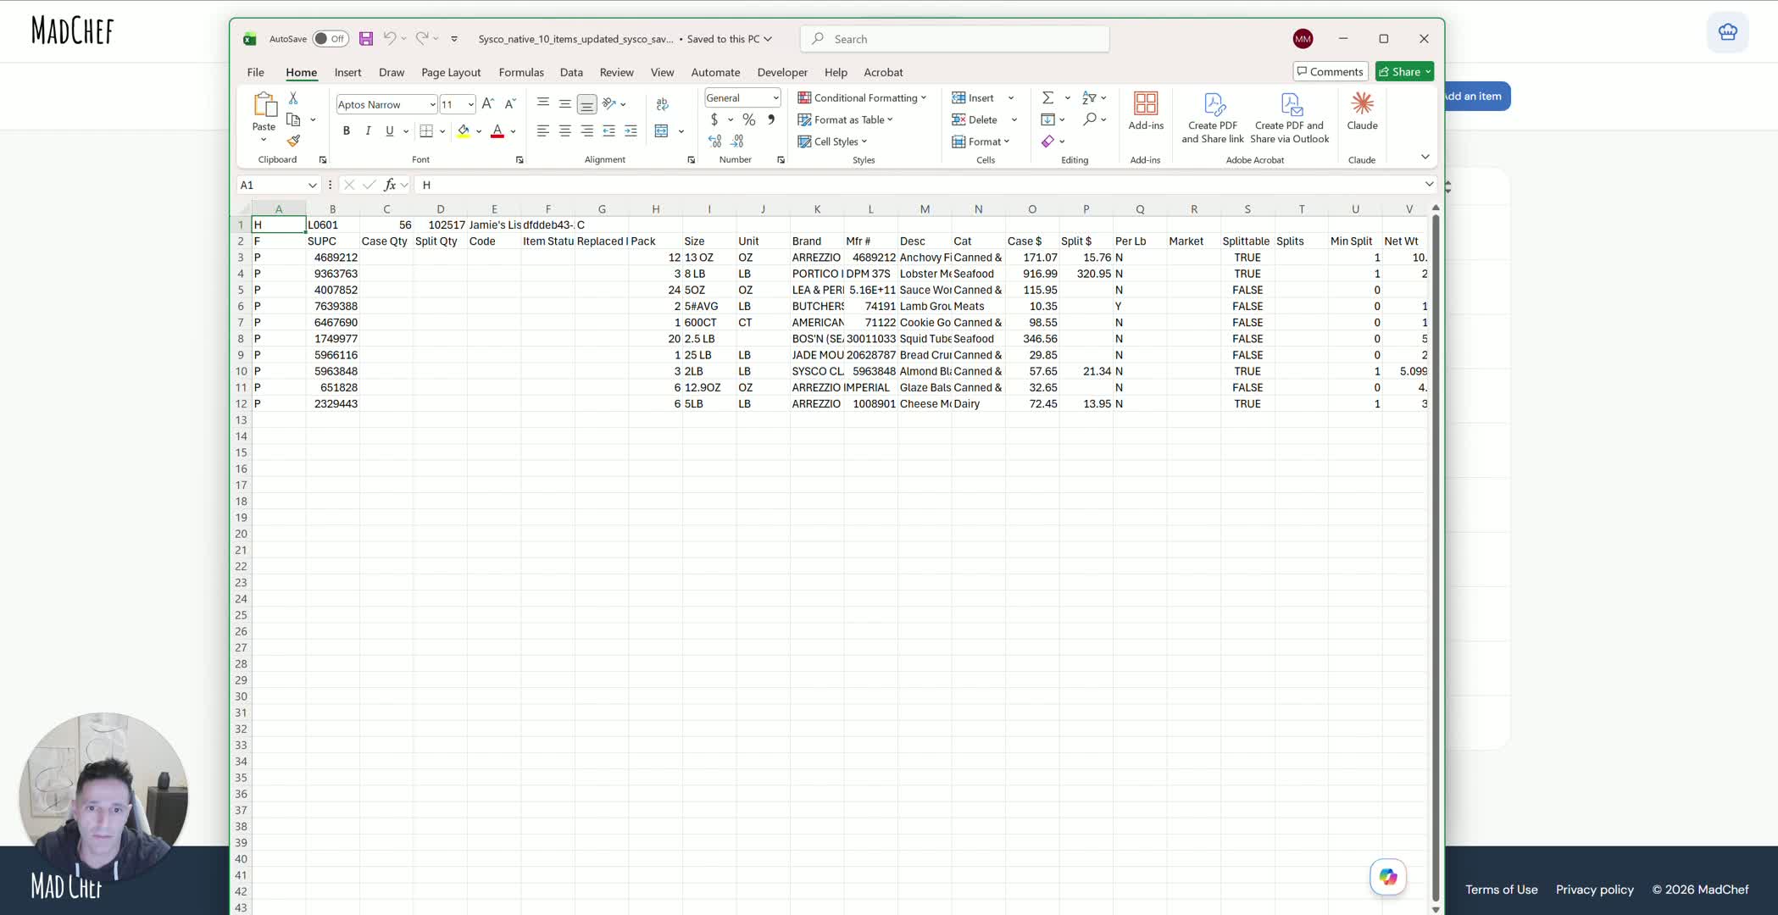The width and height of the screenshot is (1778, 915).
Task: Toggle Bottom Align in Alignment group
Action: (x=586, y=103)
